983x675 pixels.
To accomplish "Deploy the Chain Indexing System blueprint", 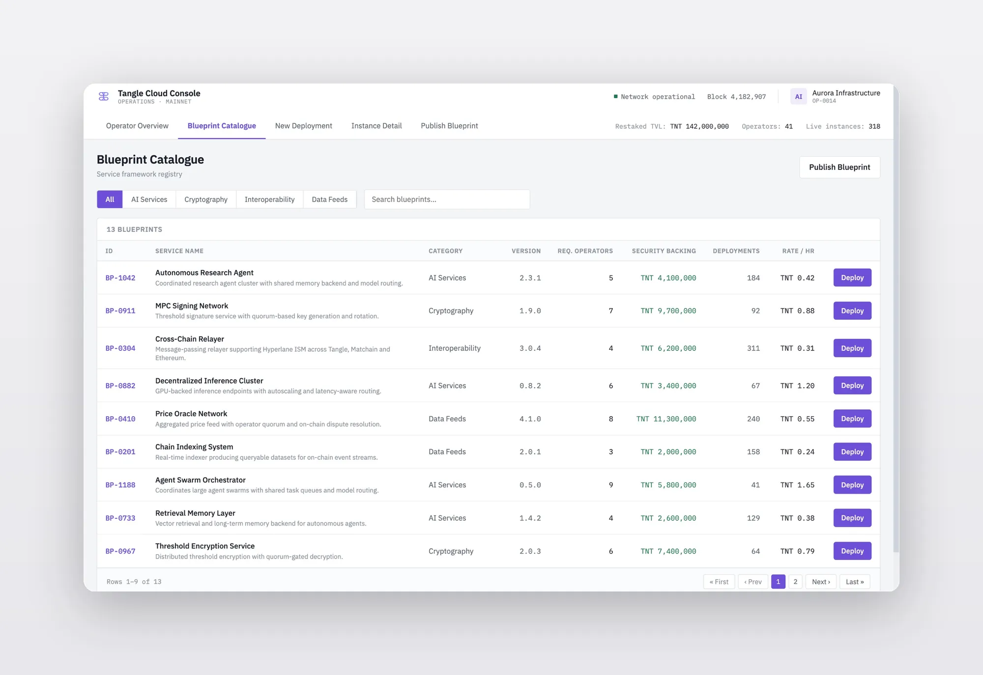I will click(x=852, y=451).
